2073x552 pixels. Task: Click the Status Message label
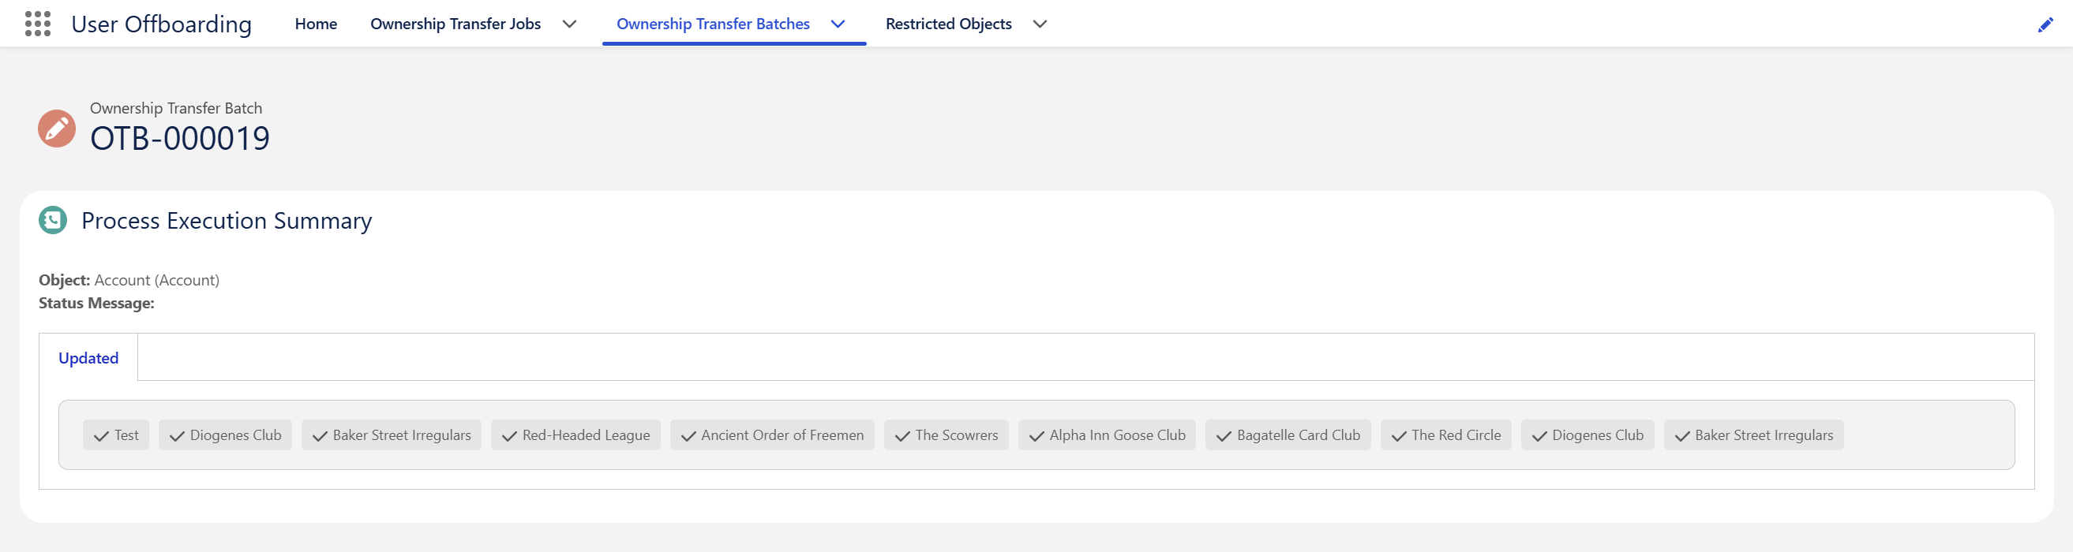click(96, 304)
